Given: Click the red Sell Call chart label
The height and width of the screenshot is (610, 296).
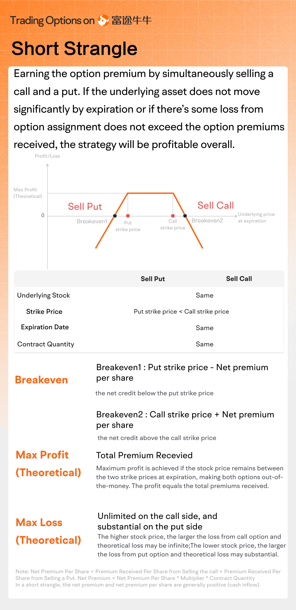Looking at the screenshot, I should (x=216, y=205).
